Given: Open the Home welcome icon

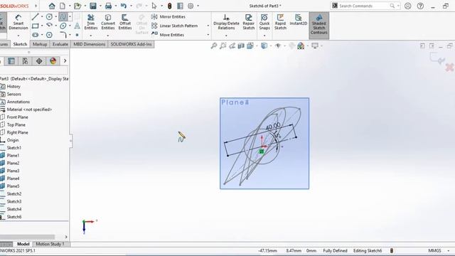Looking at the screenshot, I should [52, 6].
